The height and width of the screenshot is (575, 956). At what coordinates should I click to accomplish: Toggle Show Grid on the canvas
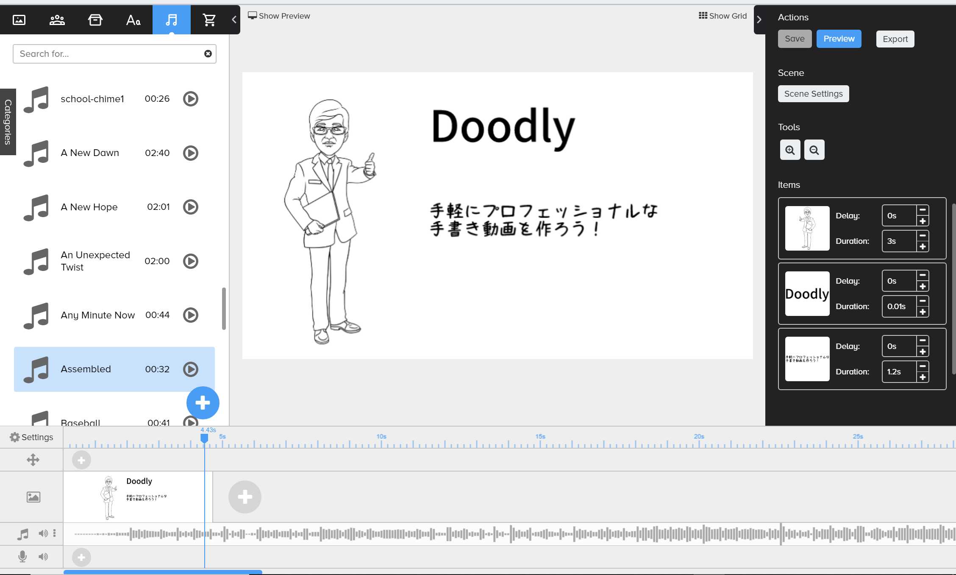coord(723,16)
